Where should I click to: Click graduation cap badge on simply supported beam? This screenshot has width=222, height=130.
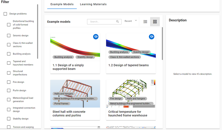point(96,37)
